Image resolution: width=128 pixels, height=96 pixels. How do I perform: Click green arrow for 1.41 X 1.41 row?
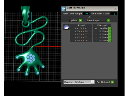(110, 29)
